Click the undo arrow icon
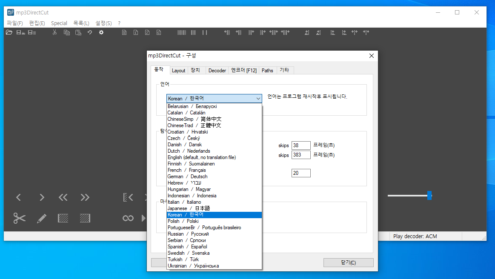 (x=90, y=32)
